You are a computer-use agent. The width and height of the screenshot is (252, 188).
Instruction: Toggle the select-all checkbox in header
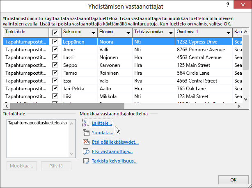(55, 33)
